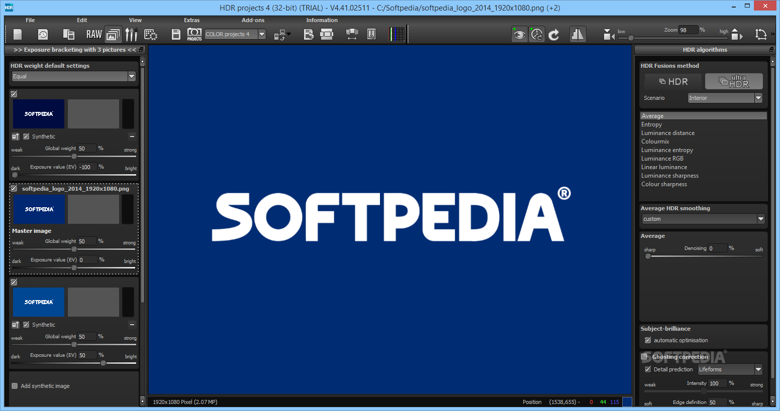Select Colour sharpness algorithm
Image resolution: width=780 pixels, height=411 pixels.
703,184
